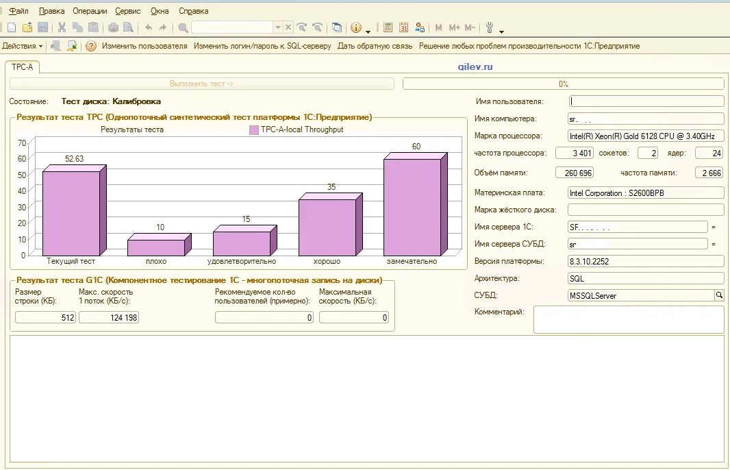Image resolution: width=730 pixels, height=470 pixels.
Task: Click the Print preview icon
Action: 129,27
